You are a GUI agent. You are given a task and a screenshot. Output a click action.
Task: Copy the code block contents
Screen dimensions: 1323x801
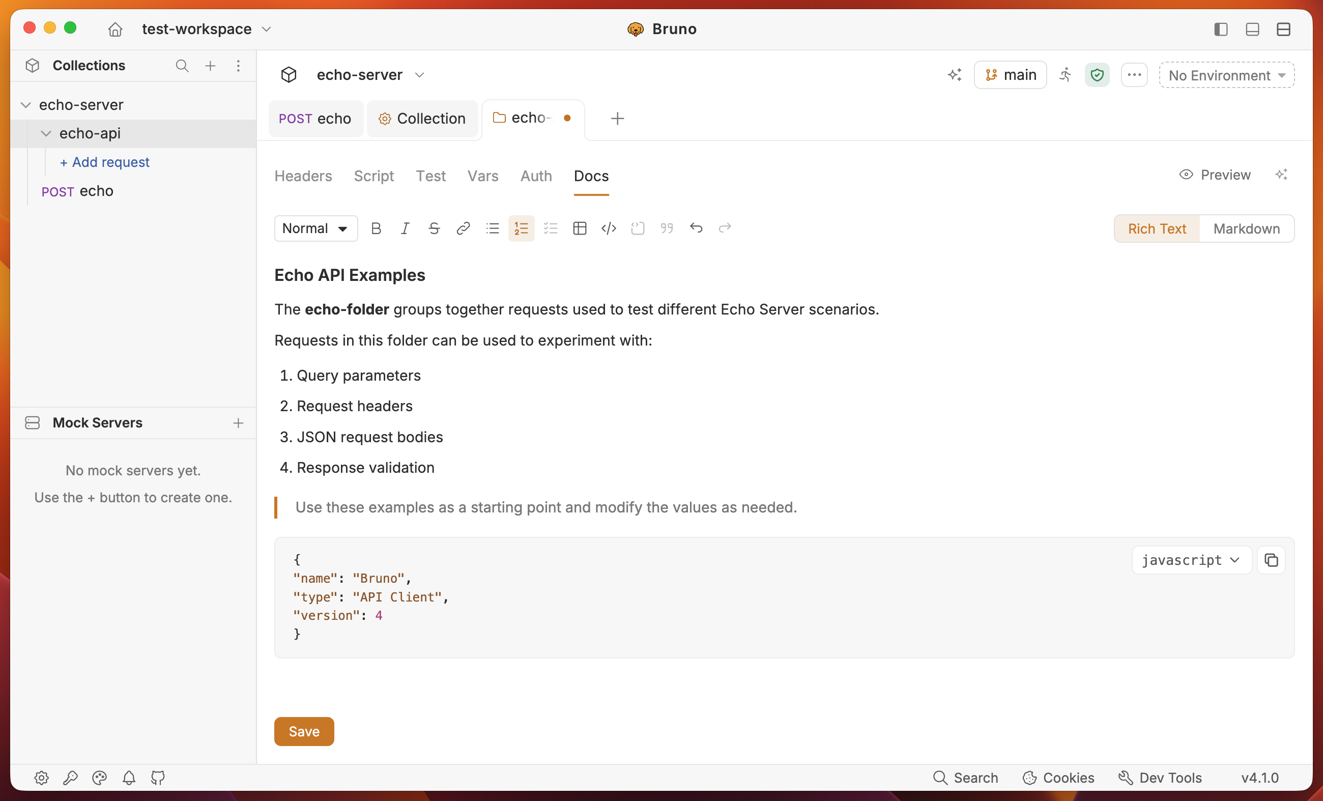click(1271, 560)
